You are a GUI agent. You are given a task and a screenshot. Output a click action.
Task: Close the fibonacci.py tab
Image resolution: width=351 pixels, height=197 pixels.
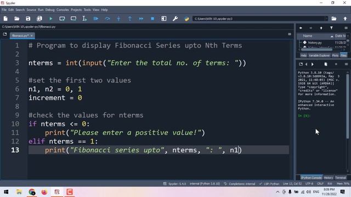(x=32, y=36)
